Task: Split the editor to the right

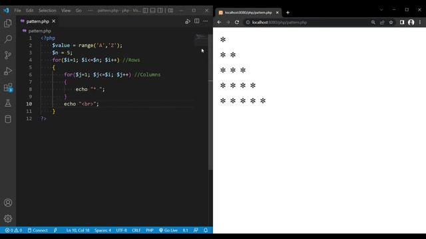Action: (197, 21)
